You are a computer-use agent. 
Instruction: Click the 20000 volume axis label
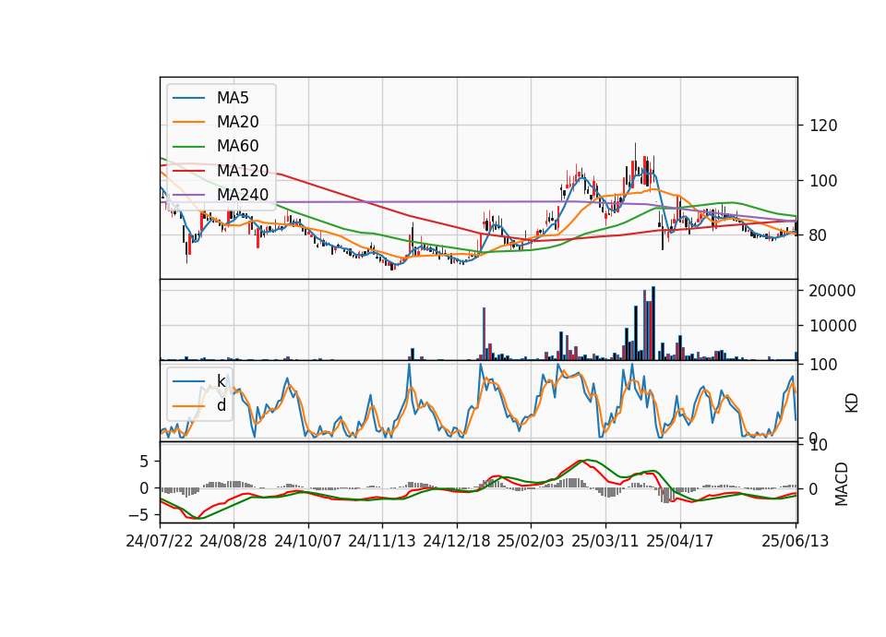pyautogui.click(x=832, y=291)
